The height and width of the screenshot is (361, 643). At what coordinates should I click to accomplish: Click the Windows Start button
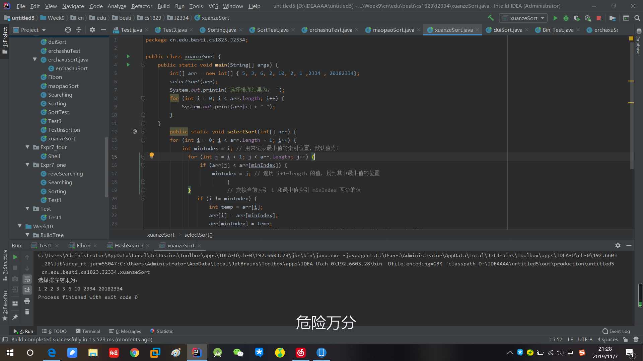coord(10,353)
